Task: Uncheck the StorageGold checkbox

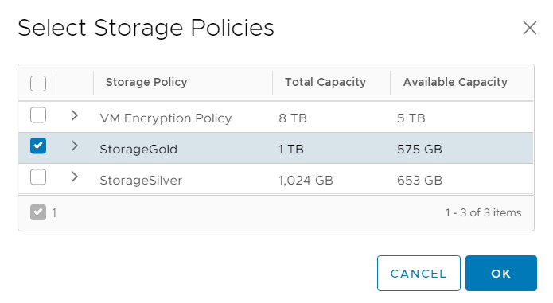Action: pos(38,146)
